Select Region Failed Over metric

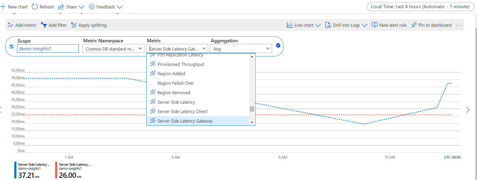tap(198, 83)
